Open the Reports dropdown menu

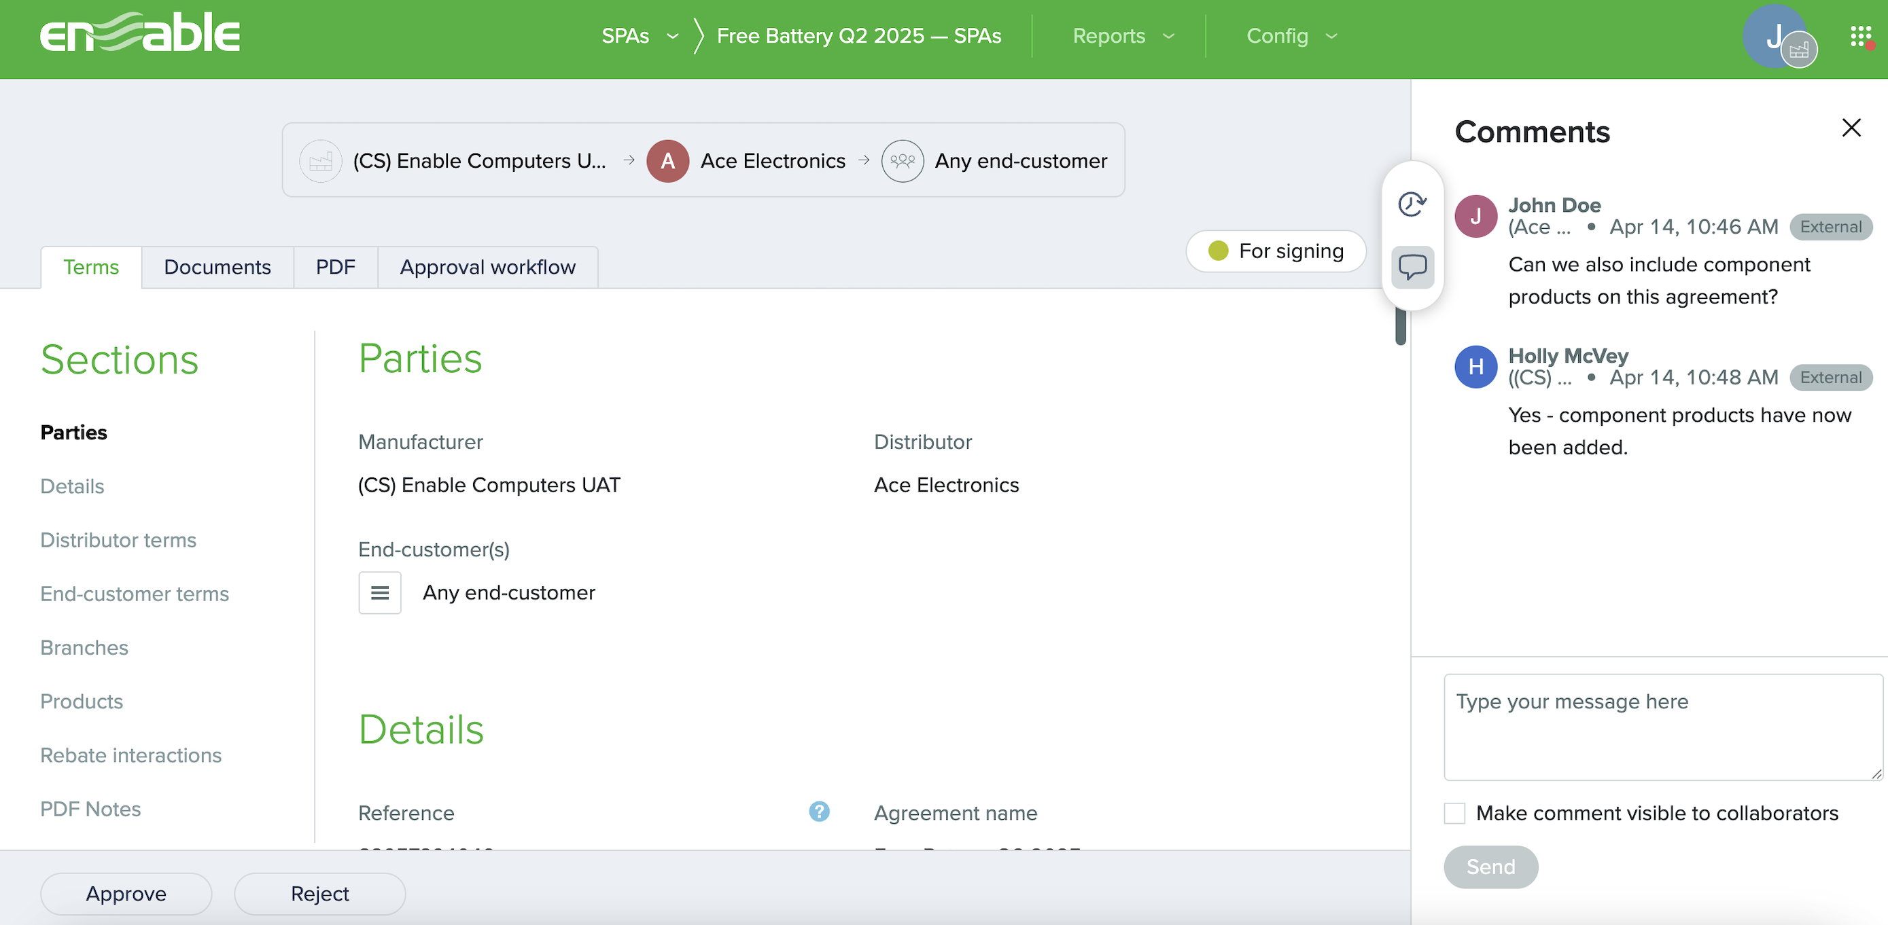coord(1123,36)
